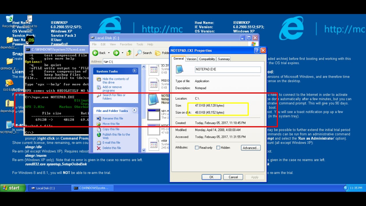366x206 pixels.
Task: Click the green Forward arrow in Explorer
Action: 116,53
